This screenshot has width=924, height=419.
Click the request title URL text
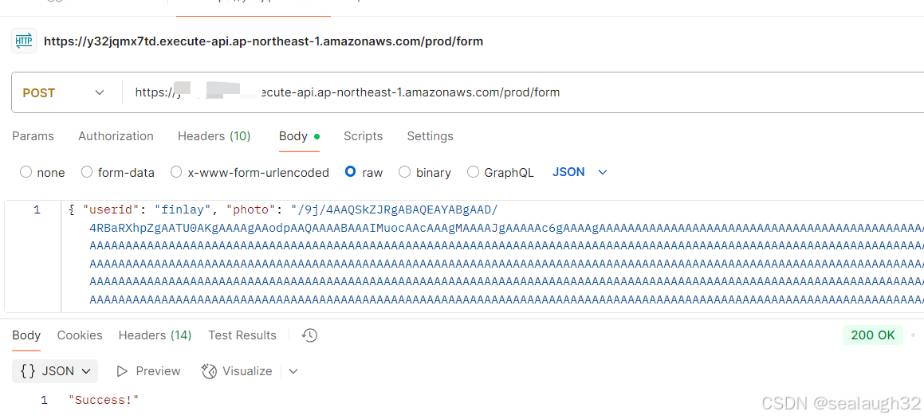(263, 41)
